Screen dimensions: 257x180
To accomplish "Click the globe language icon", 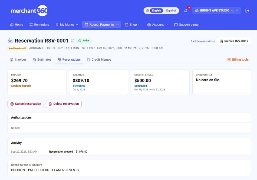I will [147, 11].
